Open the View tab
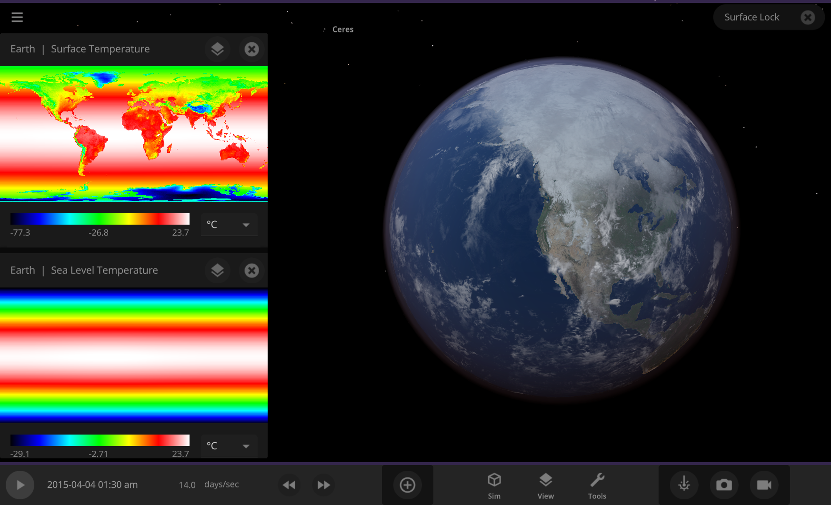This screenshot has width=831, height=505. (x=546, y=485)
